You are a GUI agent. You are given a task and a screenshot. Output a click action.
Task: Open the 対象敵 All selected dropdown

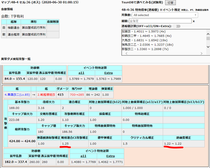[165, 15]
